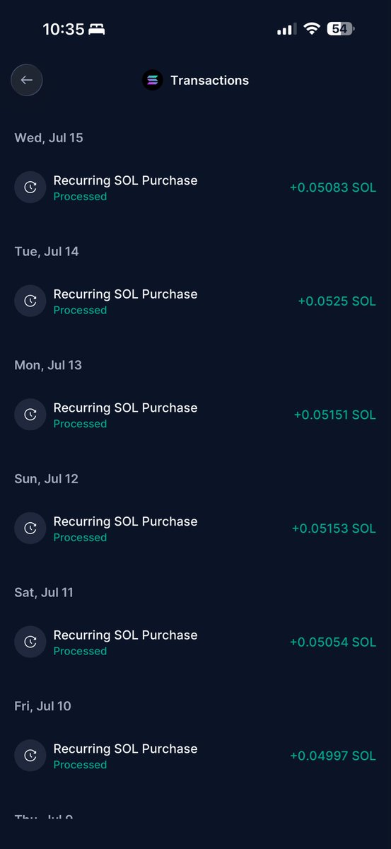391x849 pixels.
Task: Tap recurring clock icon for Jul 15
Action: click(30, 187)
